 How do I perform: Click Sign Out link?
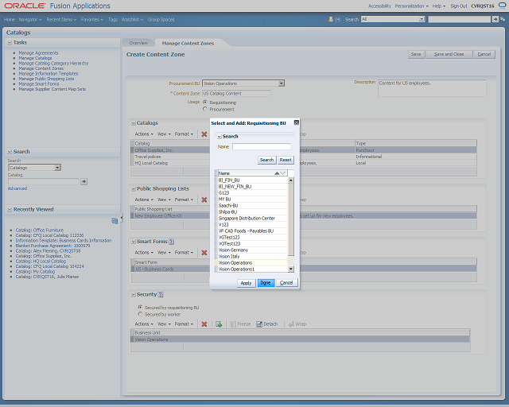[x=459, y=6]
